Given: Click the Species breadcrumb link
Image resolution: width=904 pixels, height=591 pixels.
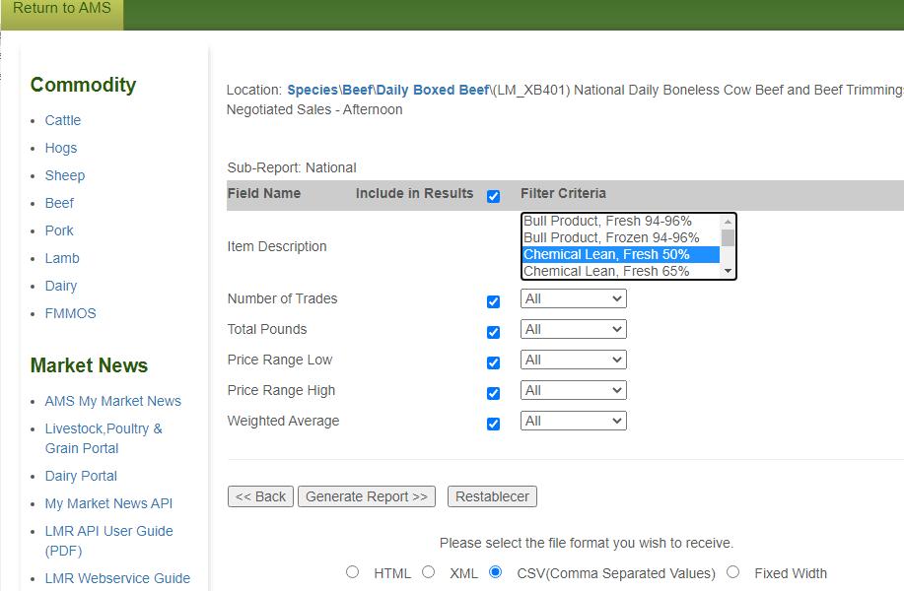Looking at the screenshot, I should pos(312,90).
